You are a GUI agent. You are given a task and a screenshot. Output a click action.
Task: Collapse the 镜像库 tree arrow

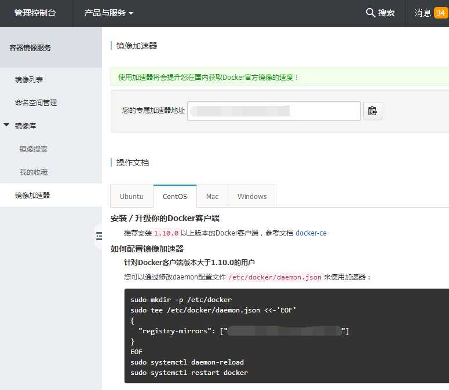6,125
